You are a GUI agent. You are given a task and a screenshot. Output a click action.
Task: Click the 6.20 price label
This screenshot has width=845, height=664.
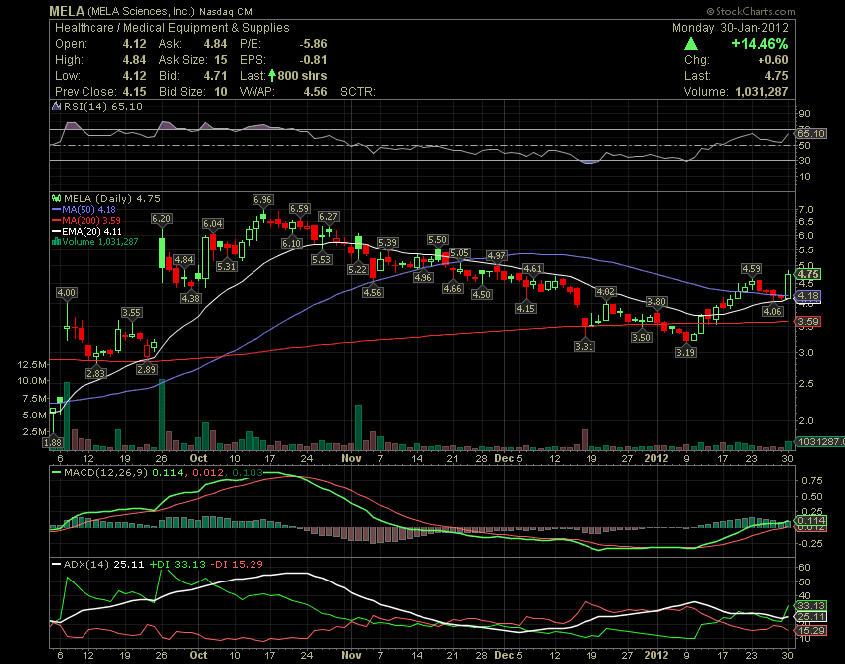pos(161,219)
